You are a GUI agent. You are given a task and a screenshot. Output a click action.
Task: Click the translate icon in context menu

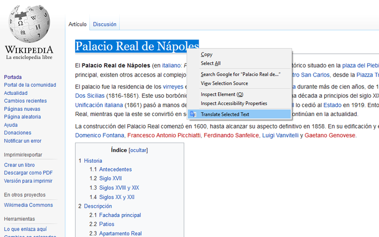coord(193,114)
